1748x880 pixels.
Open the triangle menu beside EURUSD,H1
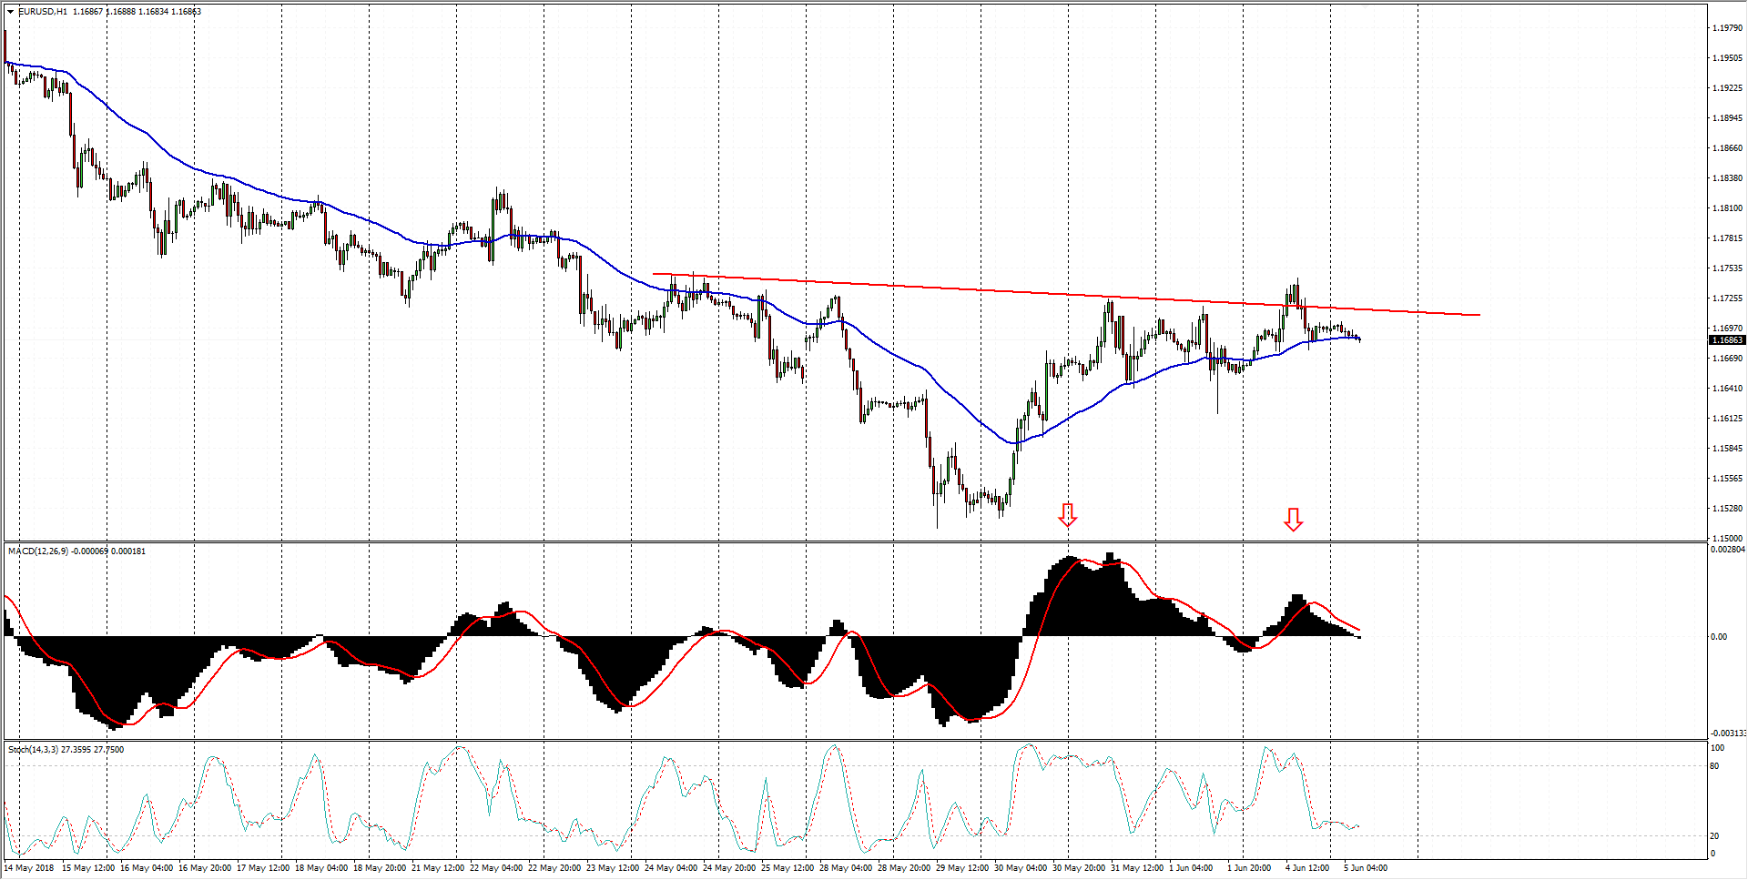pyautogui.click(x=10, y=12)
